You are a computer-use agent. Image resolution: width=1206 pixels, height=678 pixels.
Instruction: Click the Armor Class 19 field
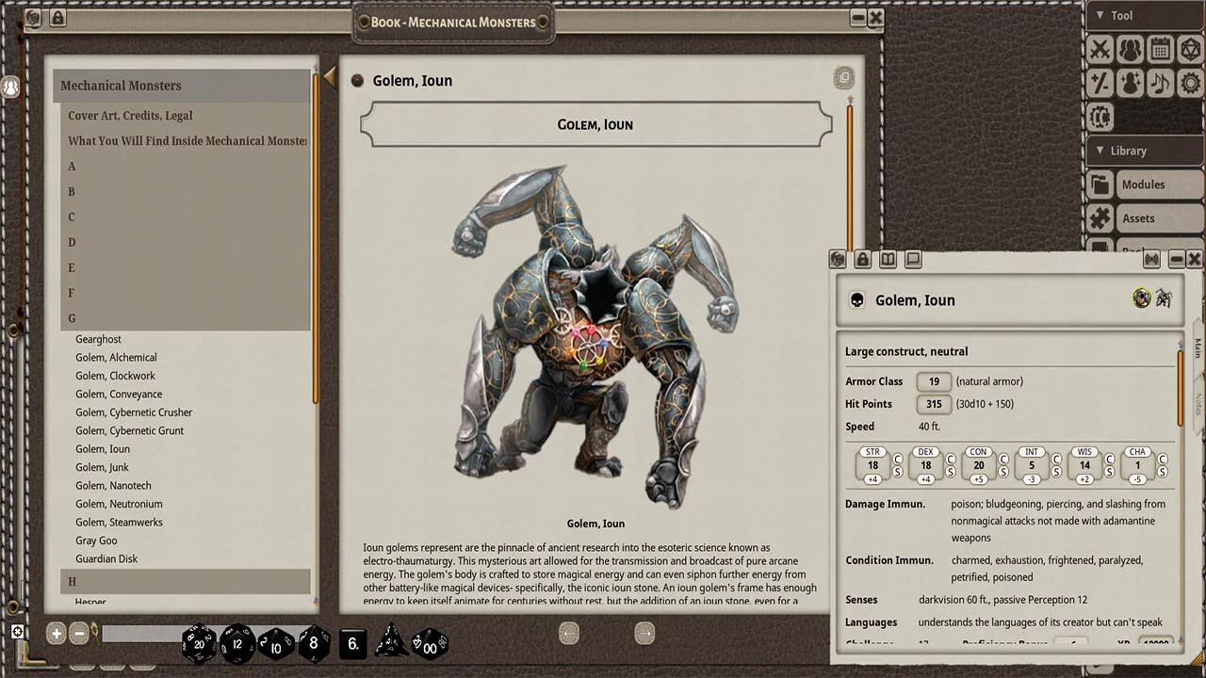tap(934, 381)
